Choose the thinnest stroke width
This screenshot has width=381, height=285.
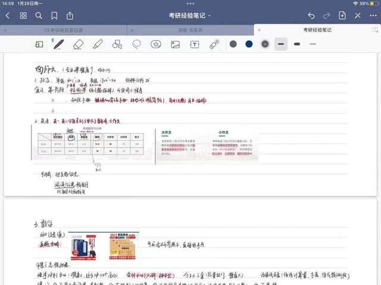[x=313, y=44]
